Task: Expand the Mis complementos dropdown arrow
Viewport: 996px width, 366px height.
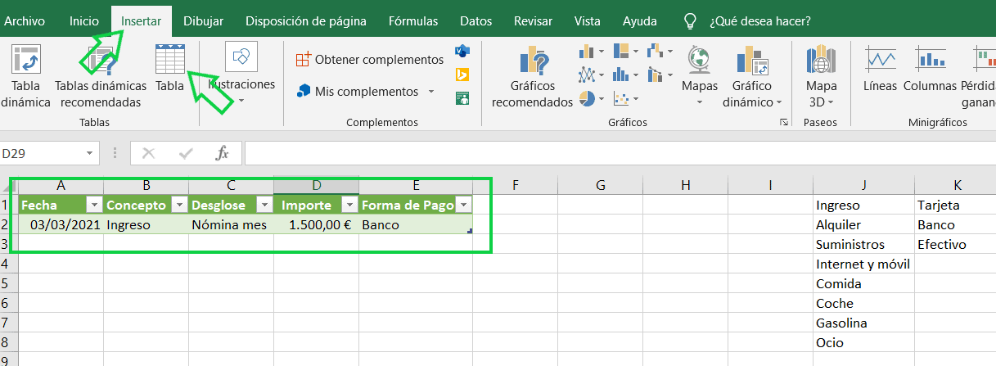Action: click(431, 92)
